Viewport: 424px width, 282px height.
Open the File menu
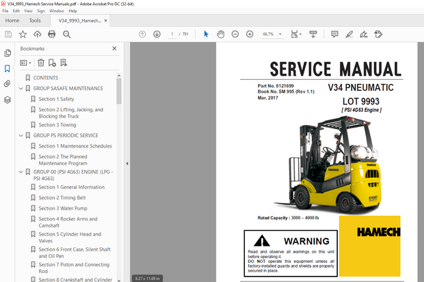click(x=5, y=11)
